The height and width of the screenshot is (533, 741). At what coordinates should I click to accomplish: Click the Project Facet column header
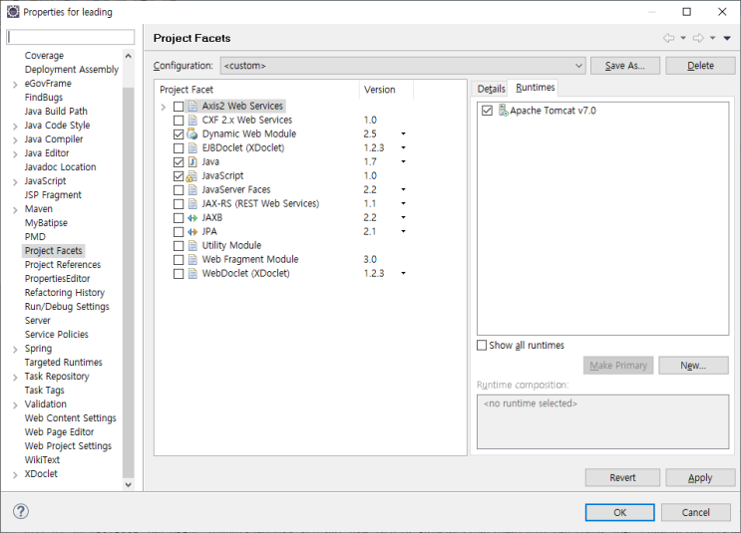point(256,90)
